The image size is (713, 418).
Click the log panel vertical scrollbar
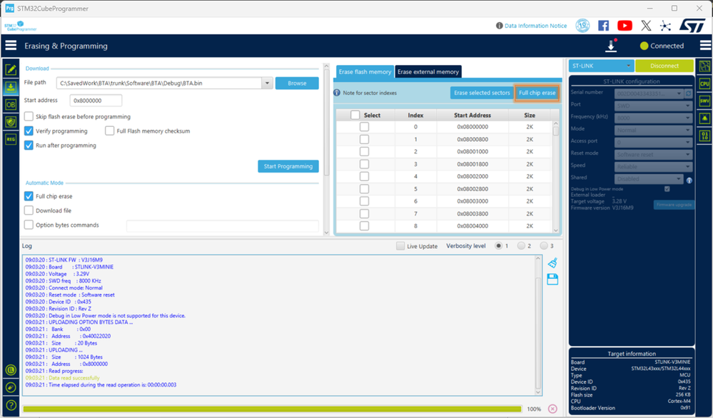coord(538,325)
